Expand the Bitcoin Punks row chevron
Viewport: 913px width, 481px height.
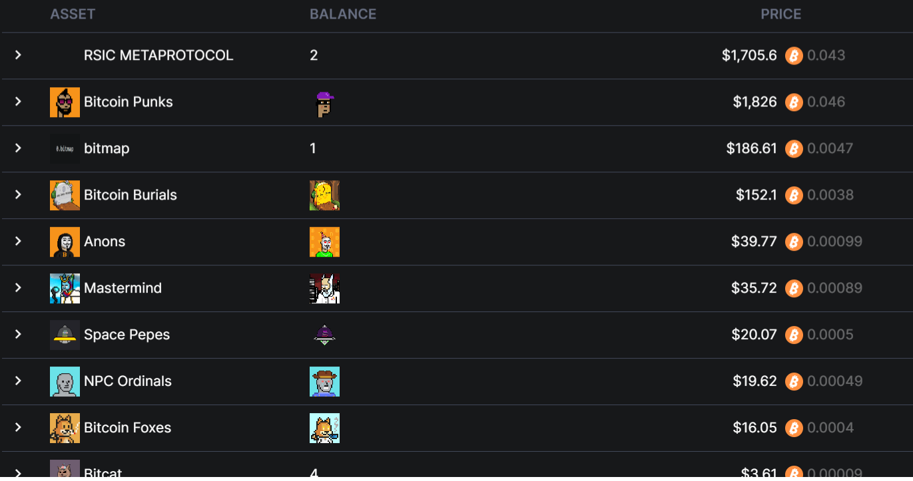click(x=18, y=102)
